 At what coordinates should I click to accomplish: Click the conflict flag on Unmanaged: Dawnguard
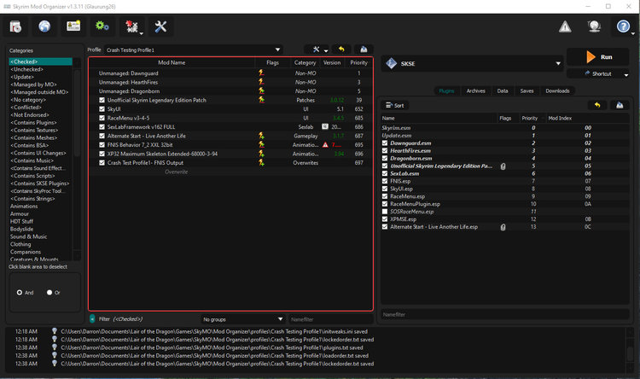point(261,73)
